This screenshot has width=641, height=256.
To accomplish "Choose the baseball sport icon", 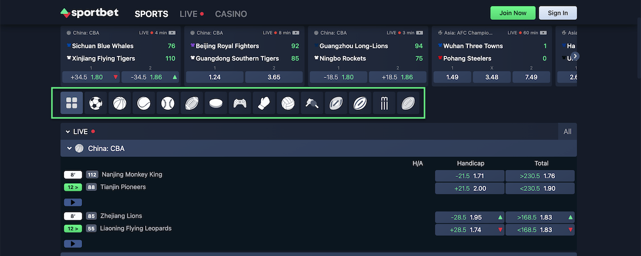I will pos(168,103).
